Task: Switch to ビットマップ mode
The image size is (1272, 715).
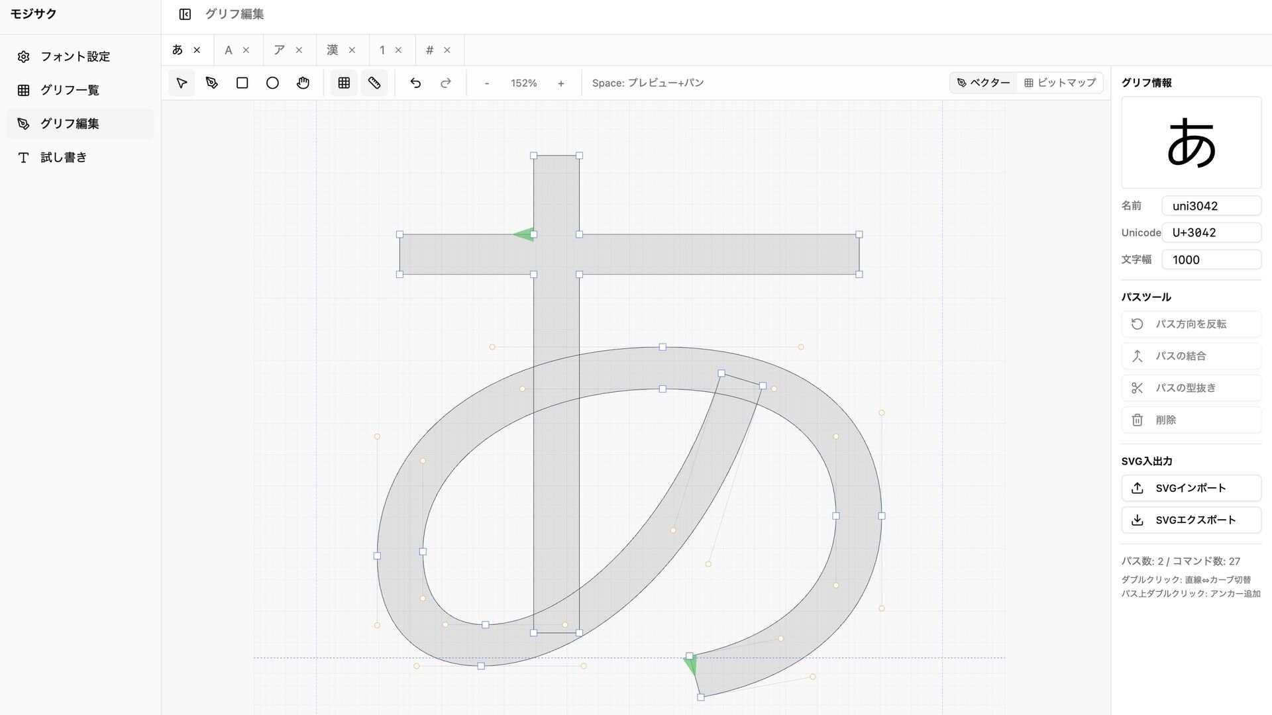Action: click(1060, 83)
